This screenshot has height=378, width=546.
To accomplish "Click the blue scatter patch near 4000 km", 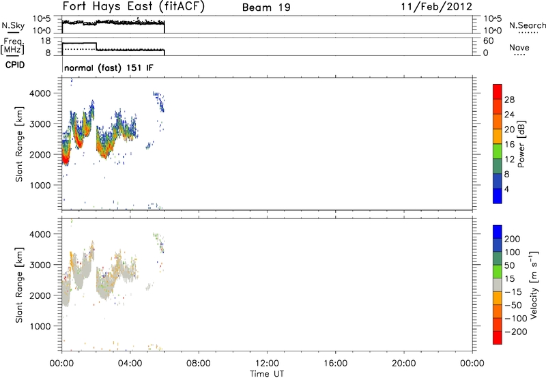I will (x=159, y=101).
